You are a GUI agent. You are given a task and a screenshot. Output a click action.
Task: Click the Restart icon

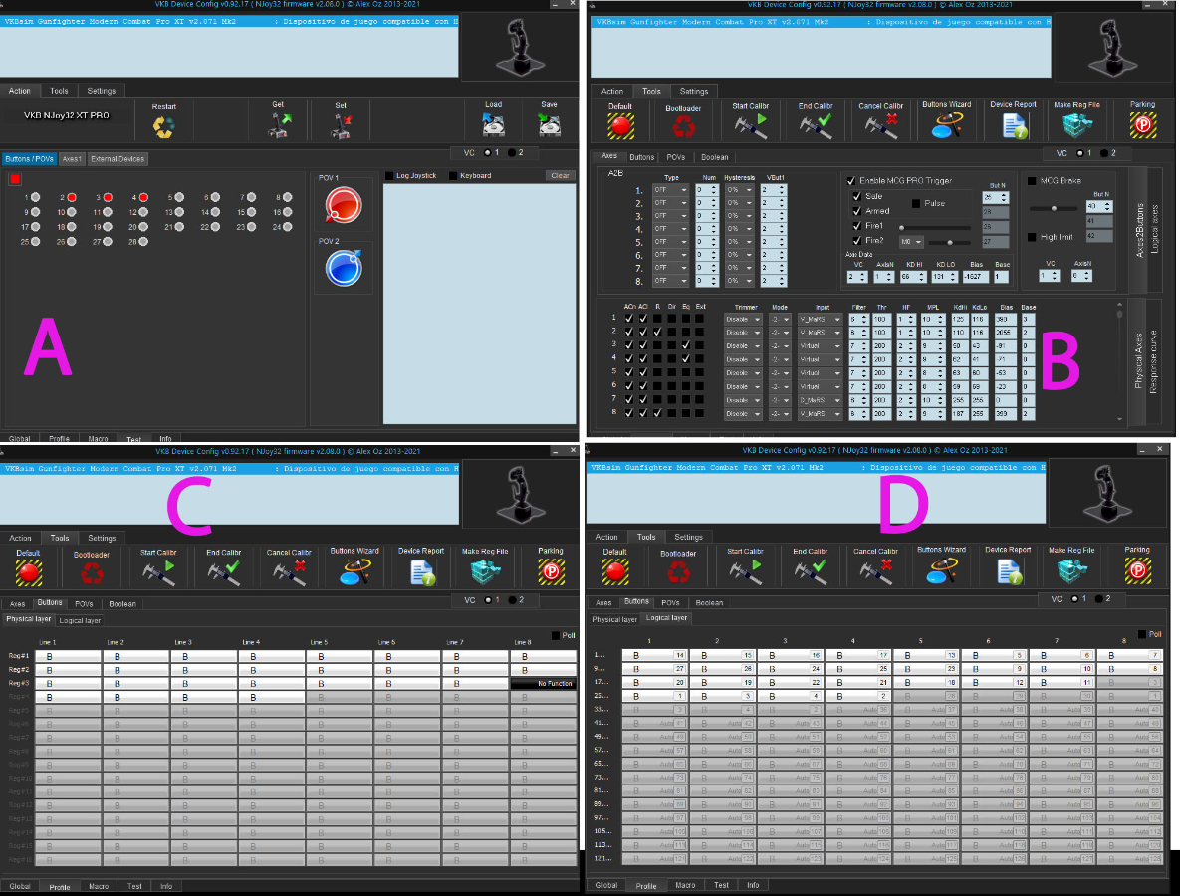click(x=163, y=126)
